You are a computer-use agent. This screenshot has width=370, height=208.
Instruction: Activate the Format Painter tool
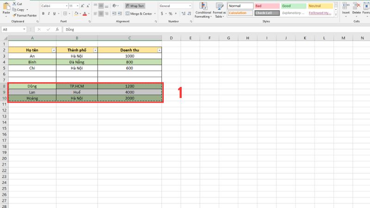click(x=25, y=15)
